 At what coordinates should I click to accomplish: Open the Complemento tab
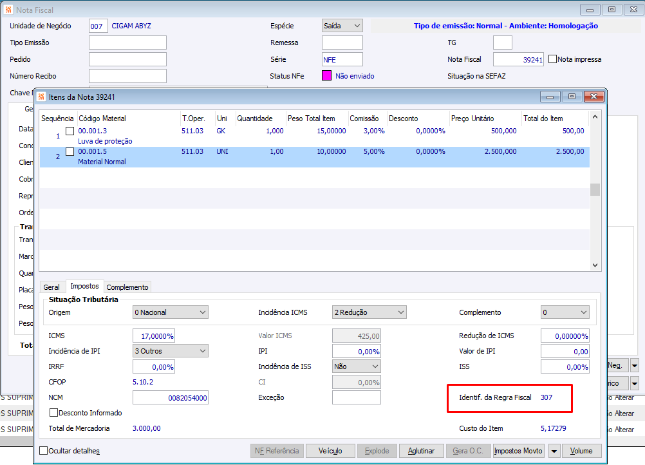coord(127,287)
